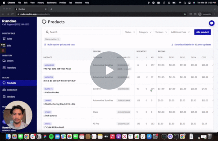Open Siri from the menu bar
Viewport: 218px width, 141px height.
pos(194,3)
